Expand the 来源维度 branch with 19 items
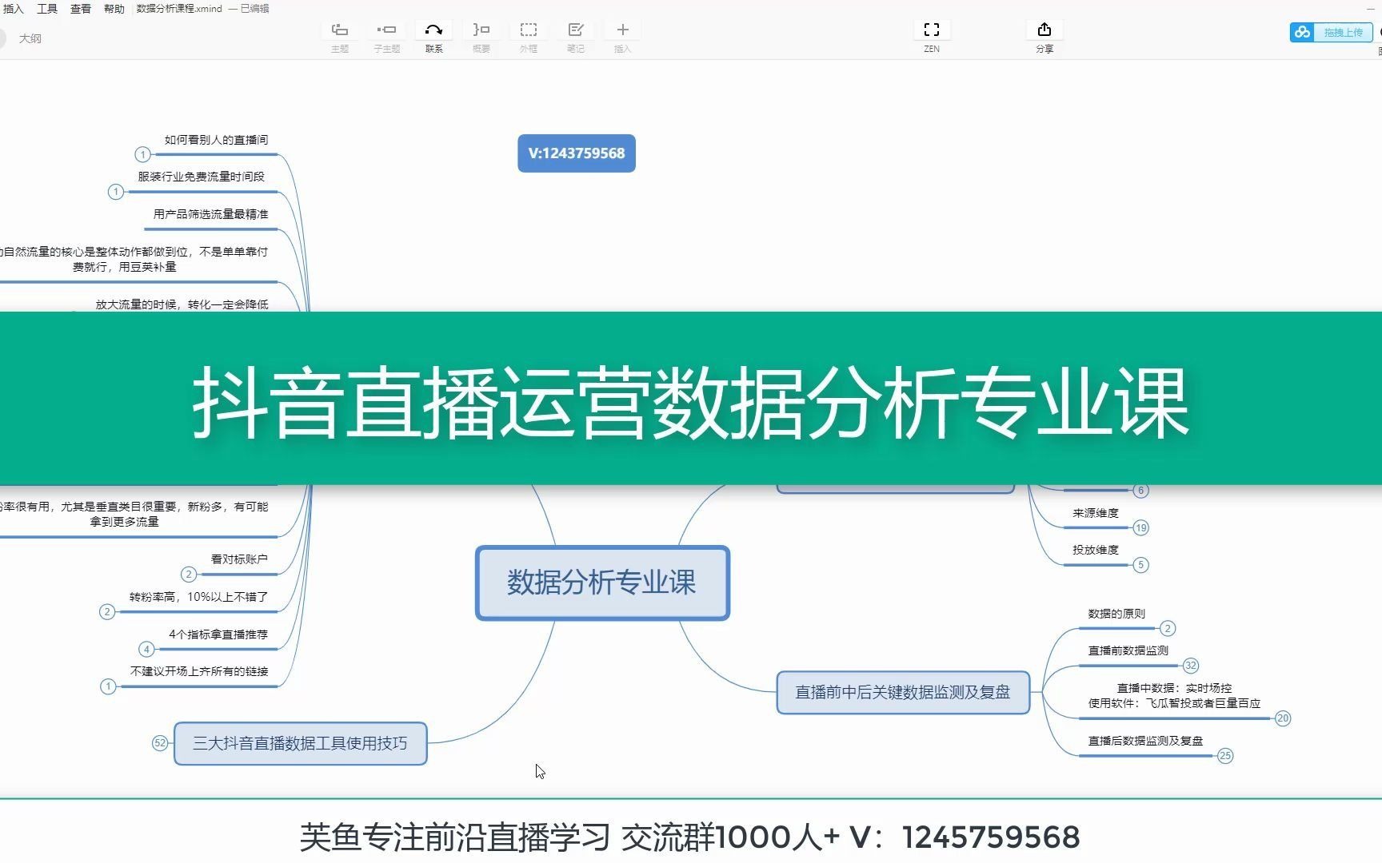This screenshot has width=1382, height=863. pyautogui.click(x=1140, y=527)
